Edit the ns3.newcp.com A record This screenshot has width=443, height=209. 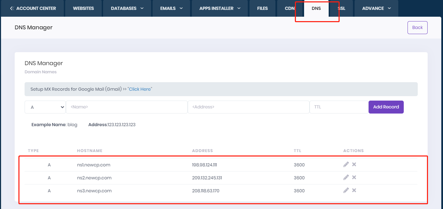click(x=346, y=190)
